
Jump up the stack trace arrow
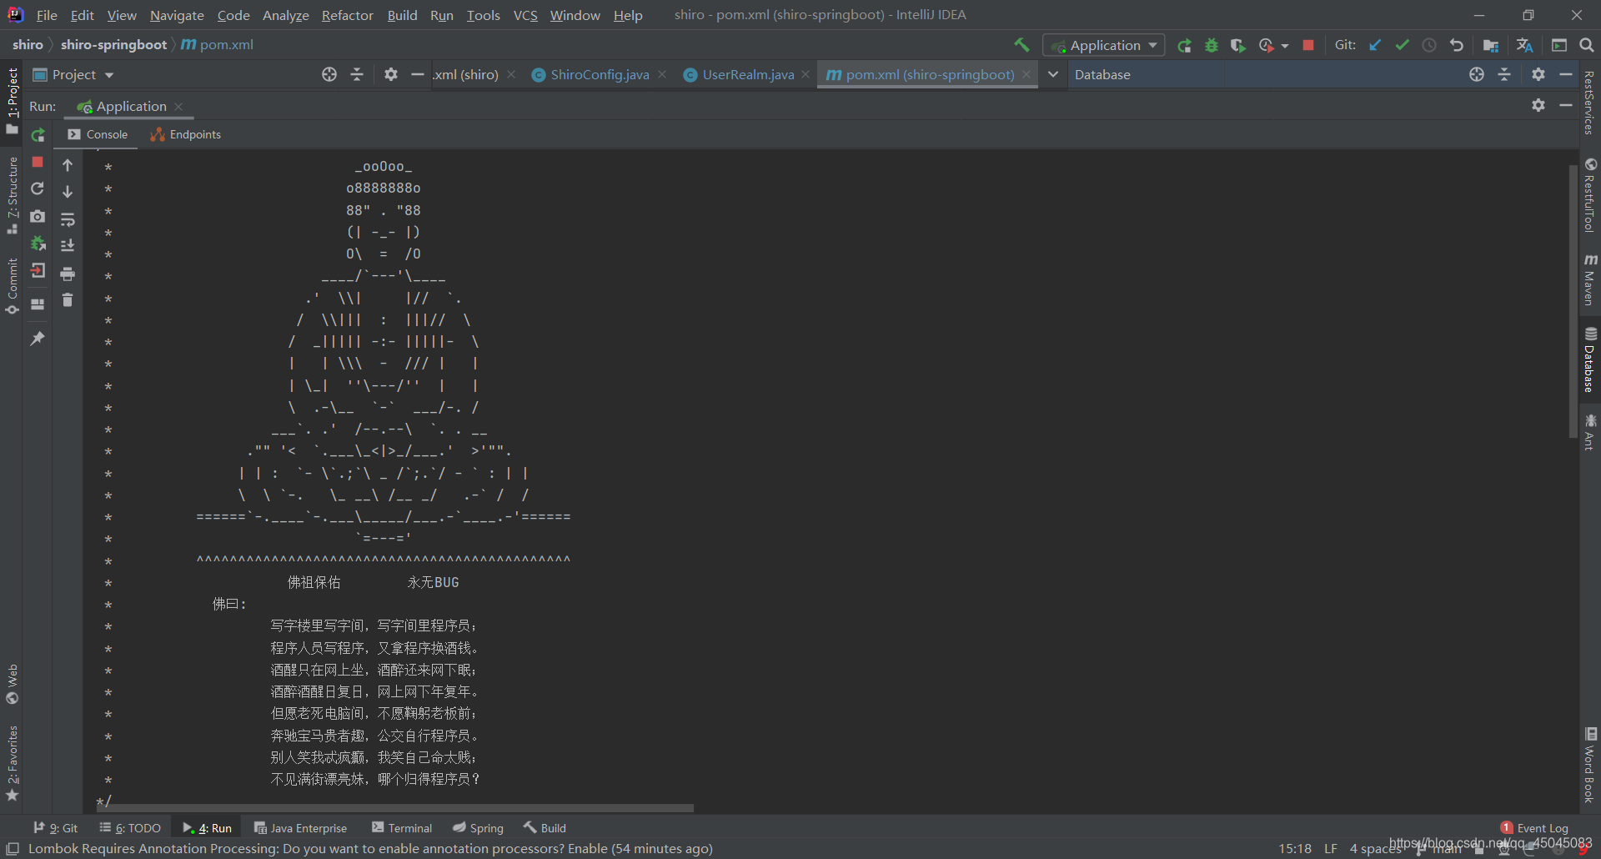tap(68, 165)
